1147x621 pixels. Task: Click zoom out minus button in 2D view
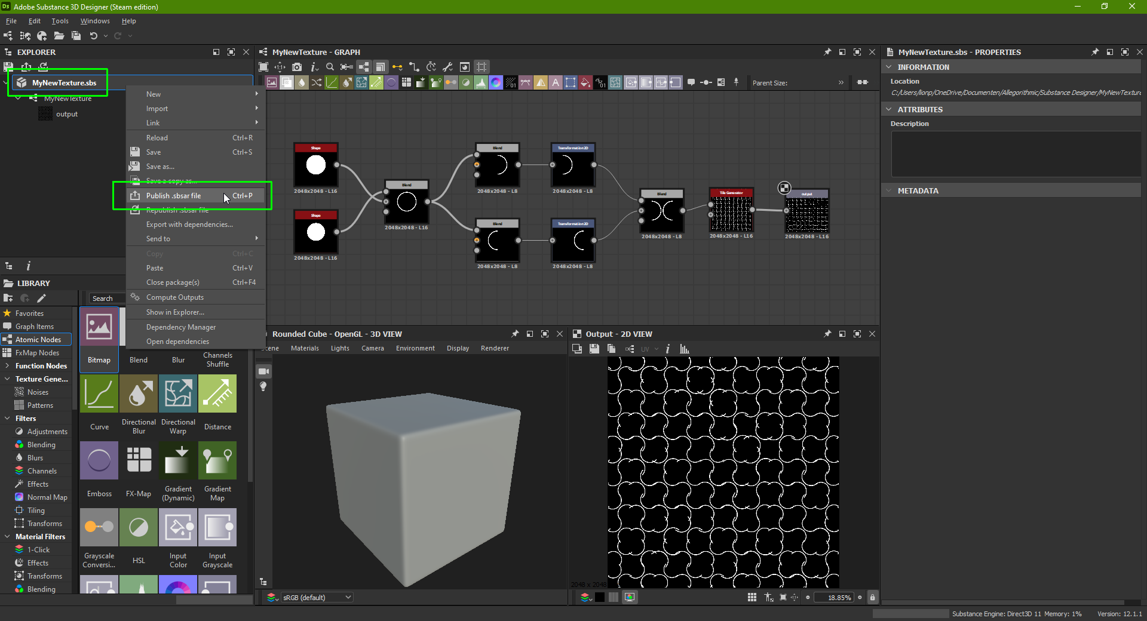(x=808, y=597)
